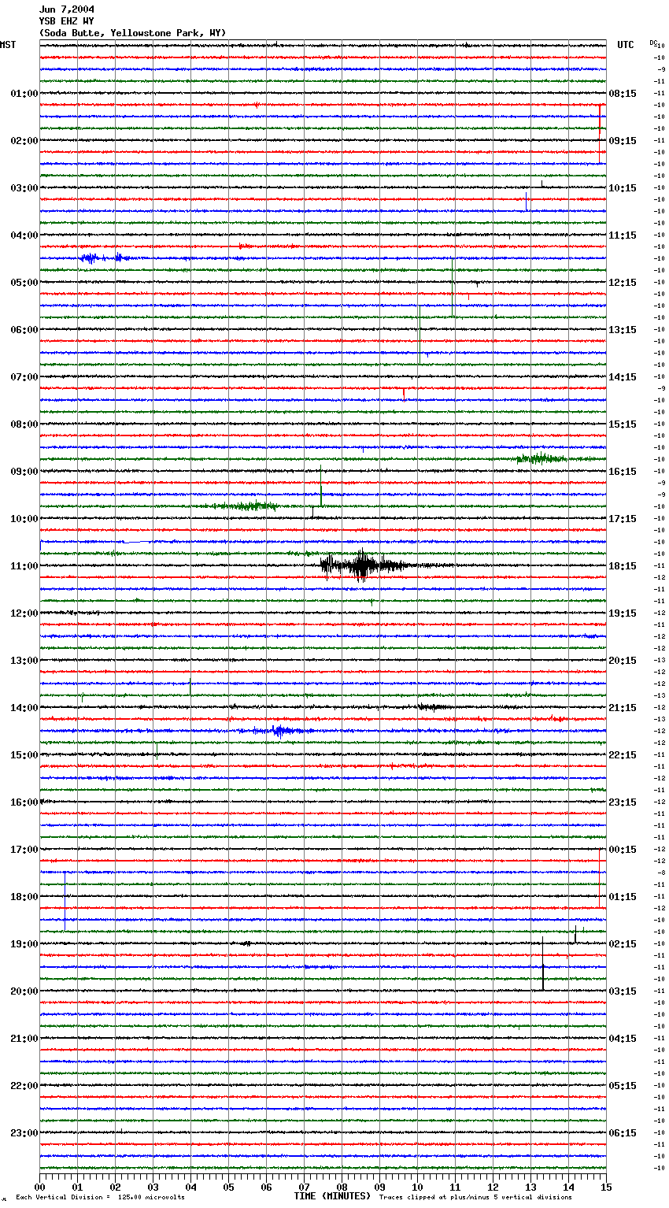Click the "04:15" UTC time label
The width and height of the screenshot is (669, 1208).
tap(623, 1039)
